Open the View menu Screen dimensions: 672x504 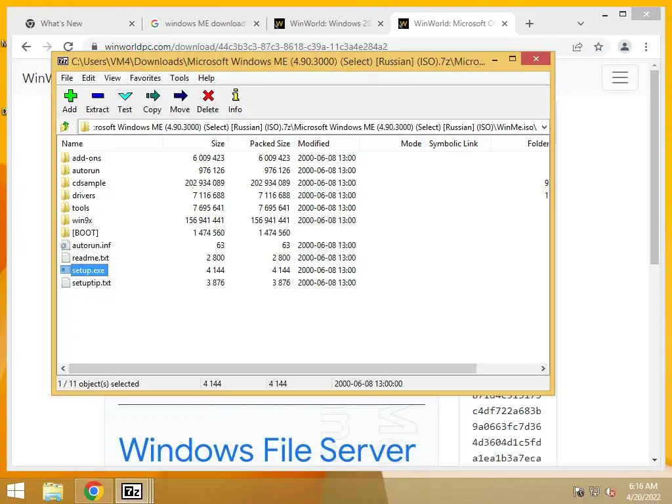pos(112,78)
